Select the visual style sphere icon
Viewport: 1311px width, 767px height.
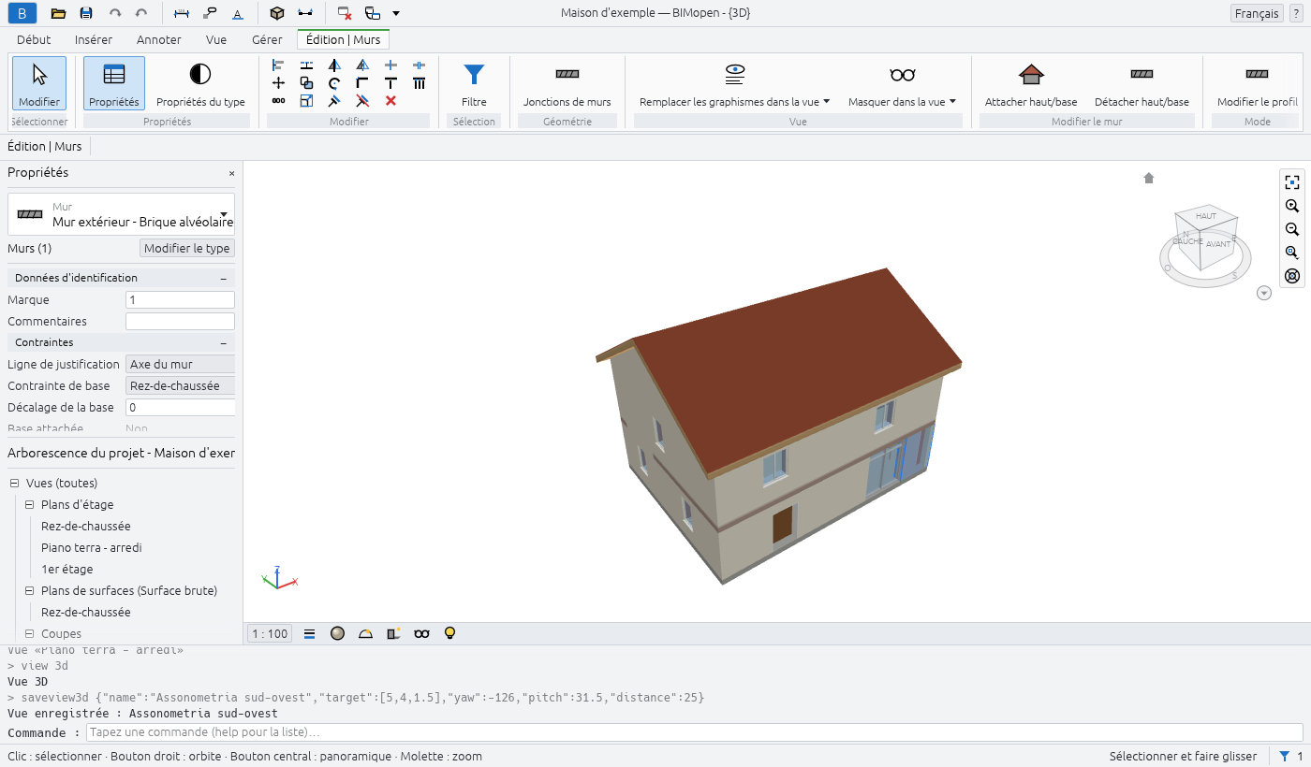[337, 633]
